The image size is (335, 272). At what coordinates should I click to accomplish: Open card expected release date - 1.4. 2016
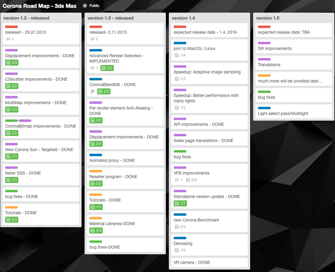(x=209, y=30)
